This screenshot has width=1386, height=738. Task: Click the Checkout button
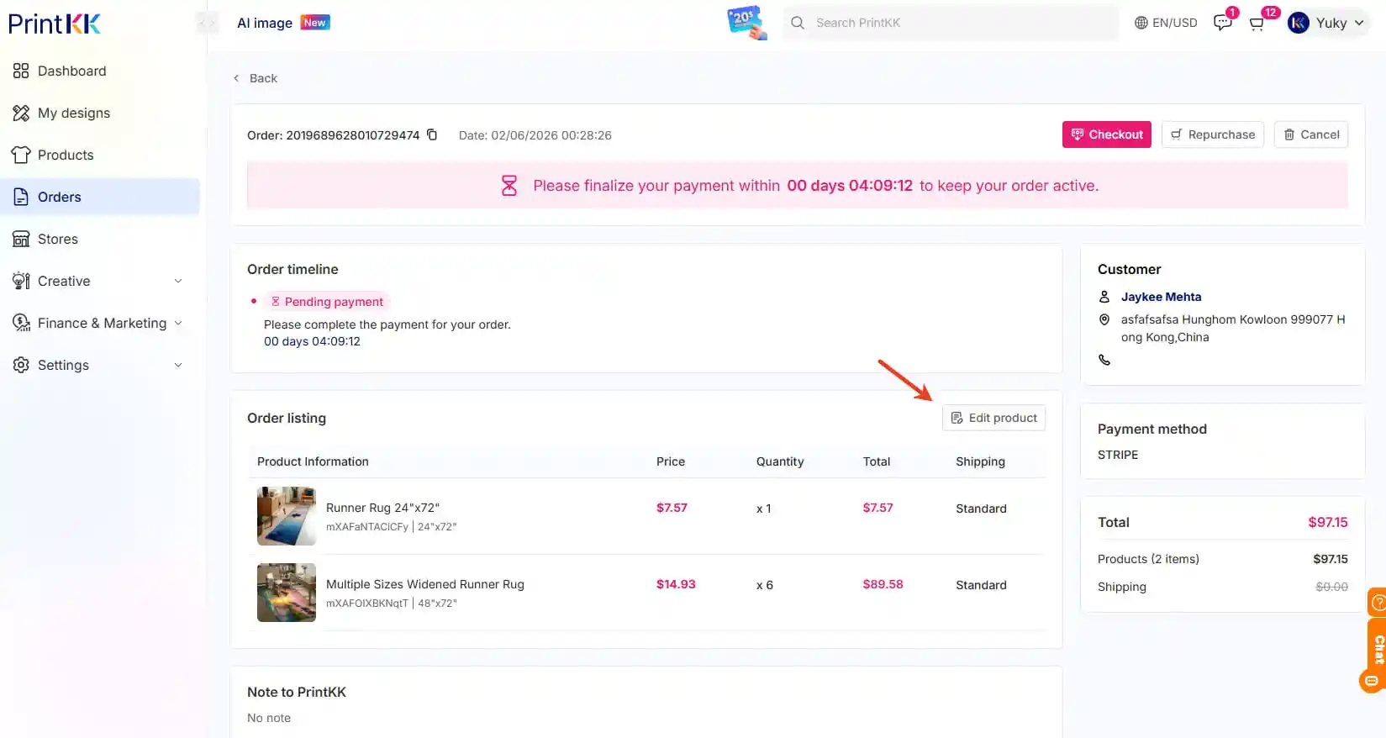click(1106, 134)
